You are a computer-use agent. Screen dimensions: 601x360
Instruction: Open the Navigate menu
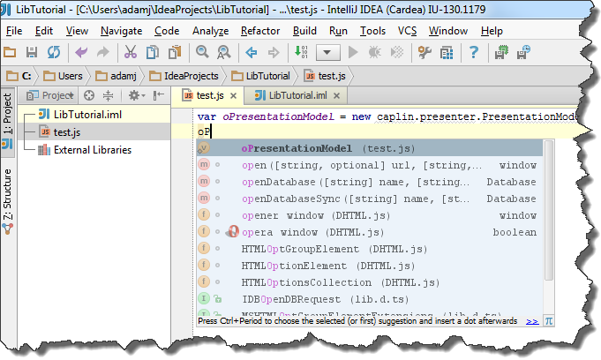click(122, 31)
